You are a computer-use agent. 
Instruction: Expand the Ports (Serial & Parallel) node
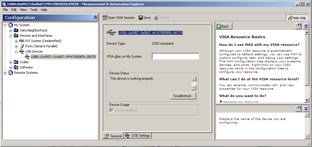coord(16,46)
